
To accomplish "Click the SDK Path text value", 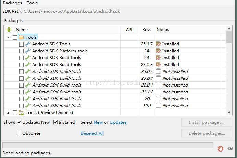I will coord(72,11).
